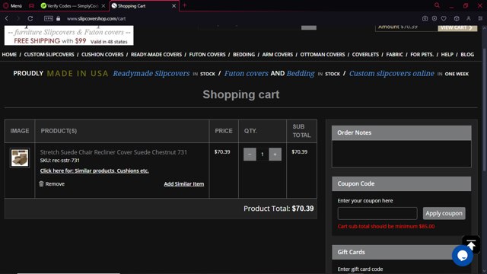Click the padlock site info icon
Screen dimensions: 487x274
(x=58, y=18)
